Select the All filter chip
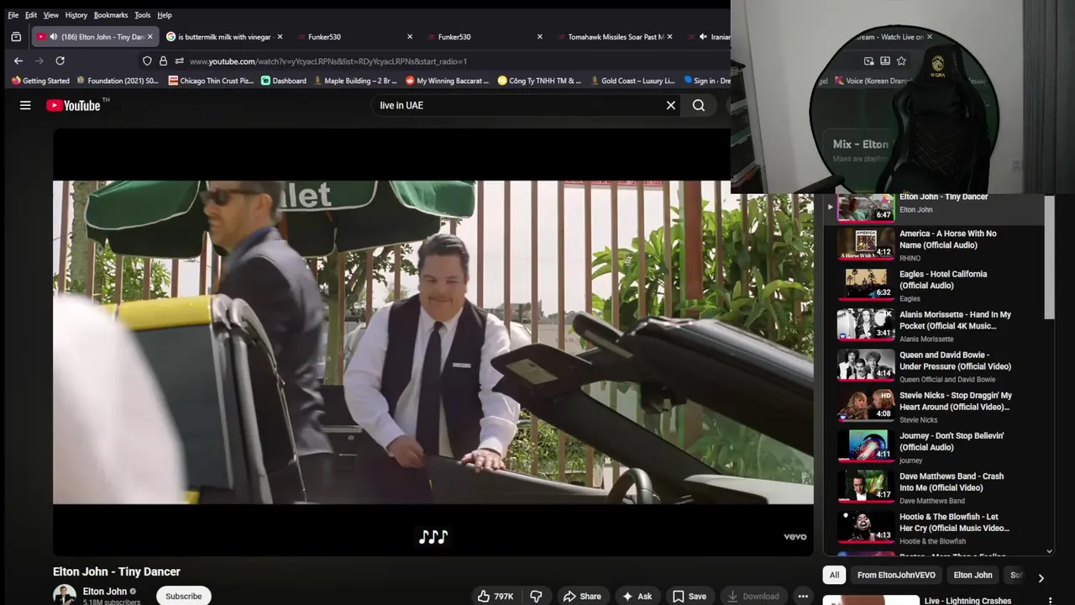The height and width of the screenshot is (605, 1075). click(834, 576)
